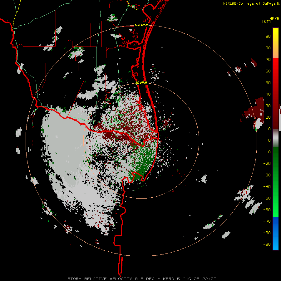Click the -10 knot scale label
The width and height of the screenshot is (281, 281).
pos(267,152)
